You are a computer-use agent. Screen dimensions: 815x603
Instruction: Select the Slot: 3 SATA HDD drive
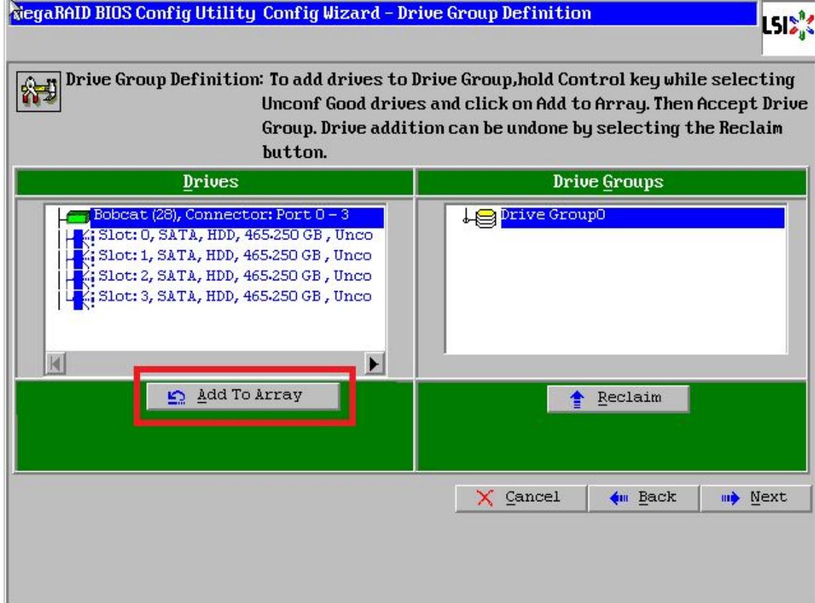235,296
